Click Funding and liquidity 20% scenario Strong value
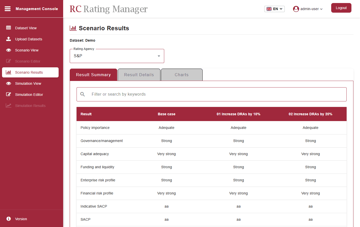Viewport: 360px width, 227px height. pos(310,167)
